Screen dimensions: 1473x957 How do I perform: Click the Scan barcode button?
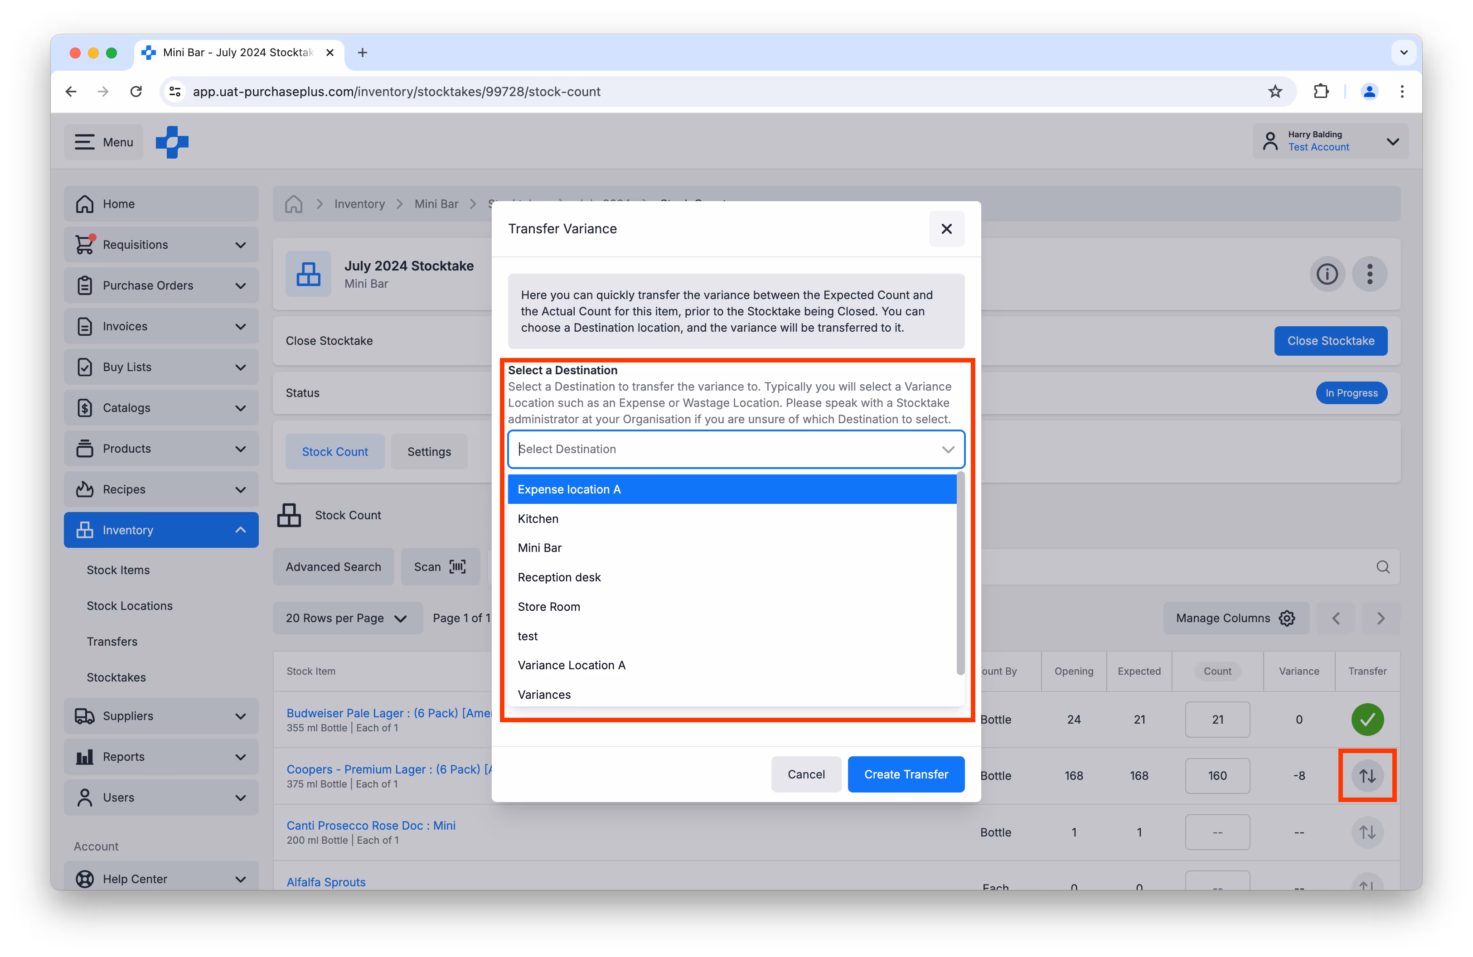coord(440,566)
